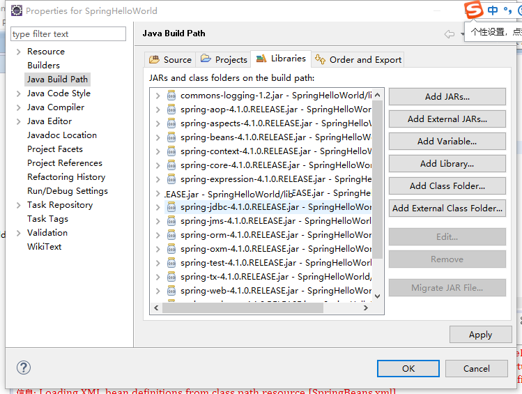Screen dimensions: 522x394
Task: Select Project Facets in the tree
Action: [55, 149]
